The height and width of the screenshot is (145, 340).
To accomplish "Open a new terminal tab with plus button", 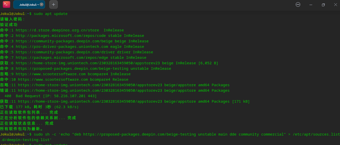I will click(x=54, y=4).
